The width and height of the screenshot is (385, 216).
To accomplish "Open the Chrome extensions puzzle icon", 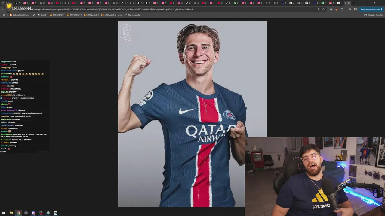I will tap(342, 9).
